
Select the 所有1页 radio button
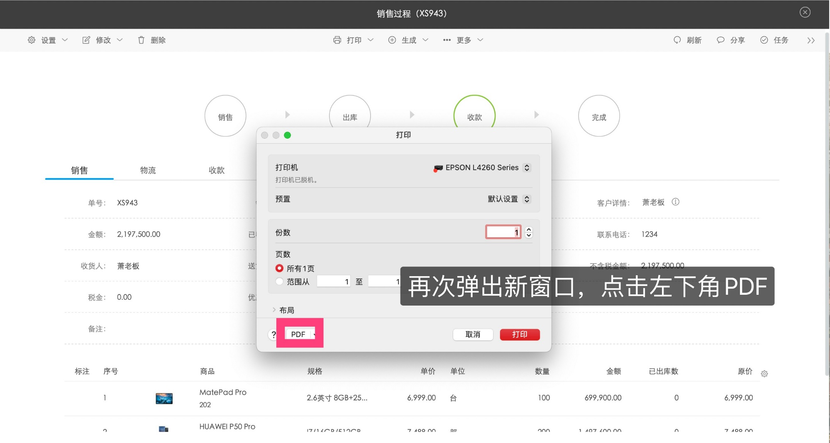pos(280,268)
